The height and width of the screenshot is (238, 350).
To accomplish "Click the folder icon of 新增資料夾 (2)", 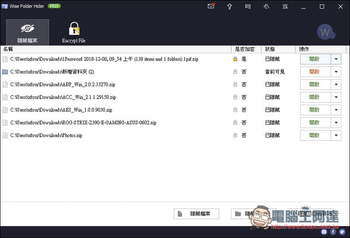I will click(5, 72).
